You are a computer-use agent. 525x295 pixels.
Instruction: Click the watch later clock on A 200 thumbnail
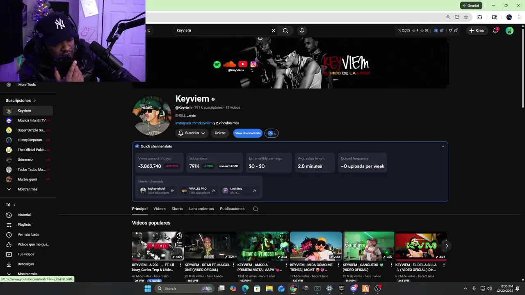pyautogui.click(x=179, y=236)
